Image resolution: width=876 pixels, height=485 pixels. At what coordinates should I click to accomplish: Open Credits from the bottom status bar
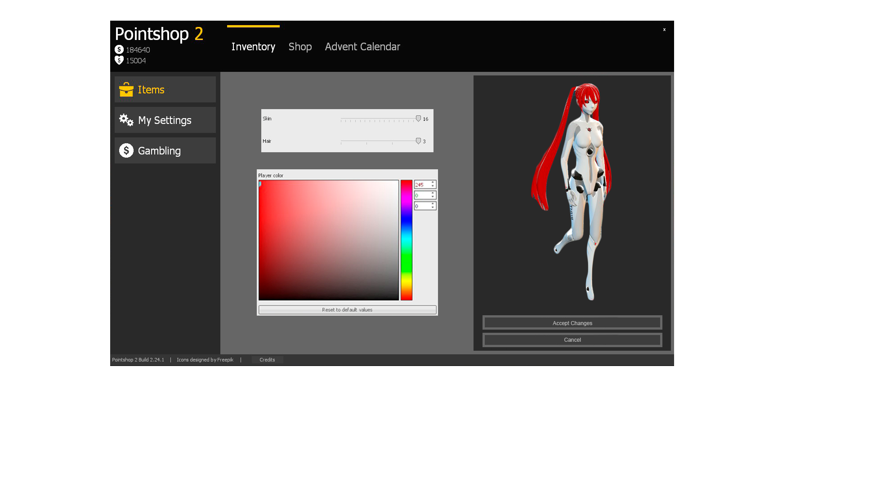[267, 359]
